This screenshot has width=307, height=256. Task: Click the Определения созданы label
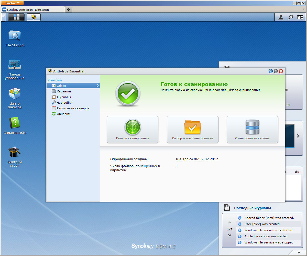click(x=129, y=159)
